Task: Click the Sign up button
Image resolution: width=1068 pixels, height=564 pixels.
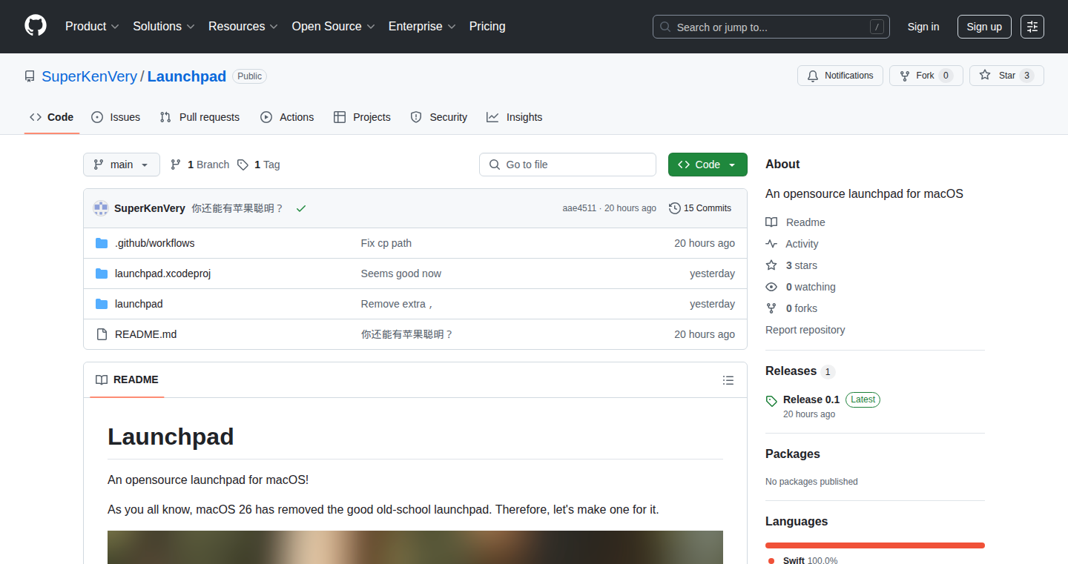Action: coord(984,27)
